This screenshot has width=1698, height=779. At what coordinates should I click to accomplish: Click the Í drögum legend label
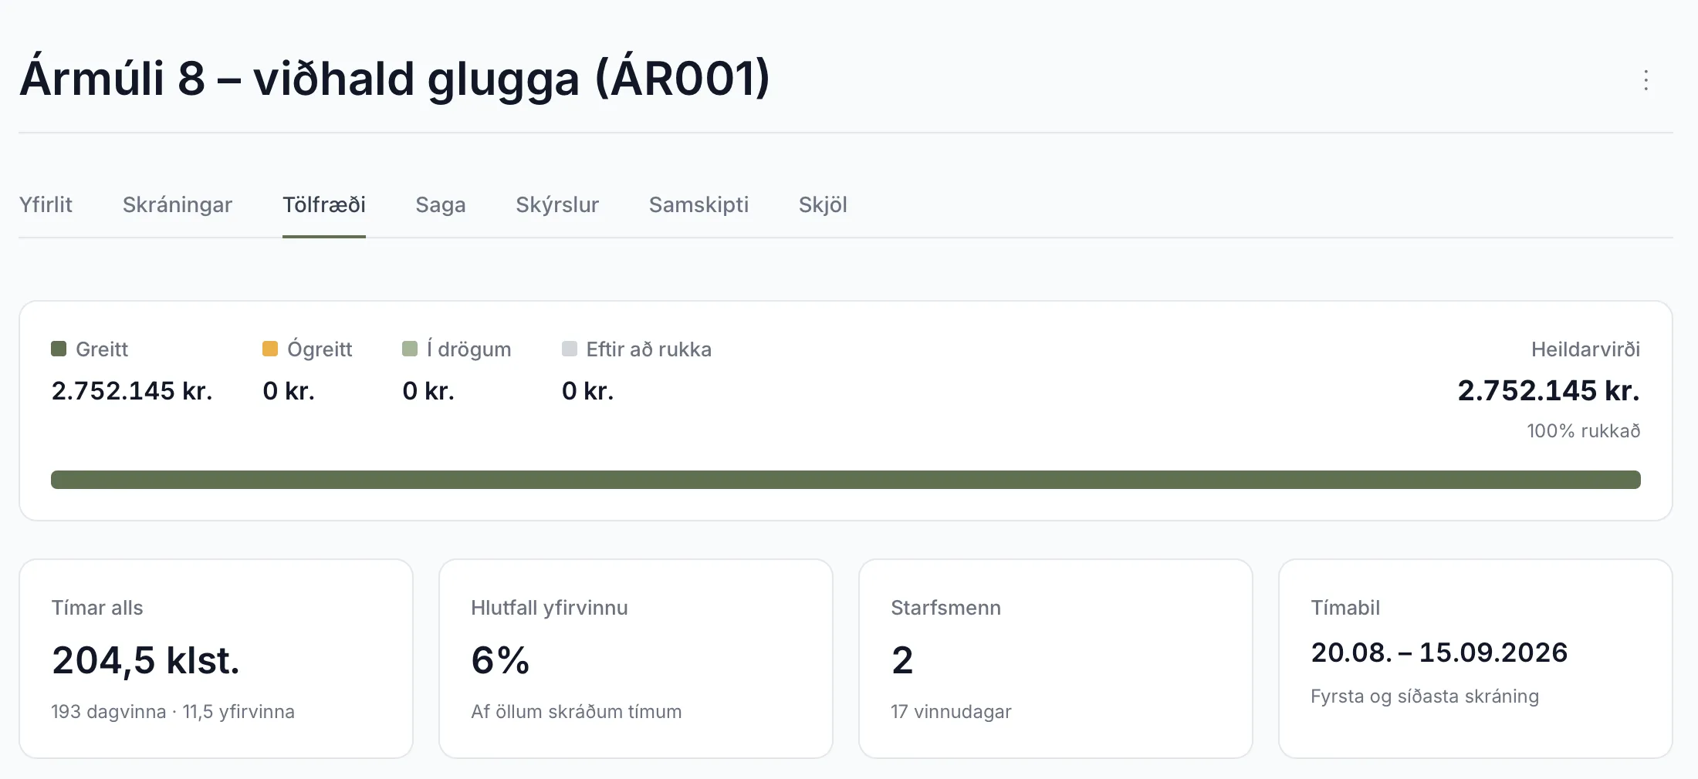point(469,349)
